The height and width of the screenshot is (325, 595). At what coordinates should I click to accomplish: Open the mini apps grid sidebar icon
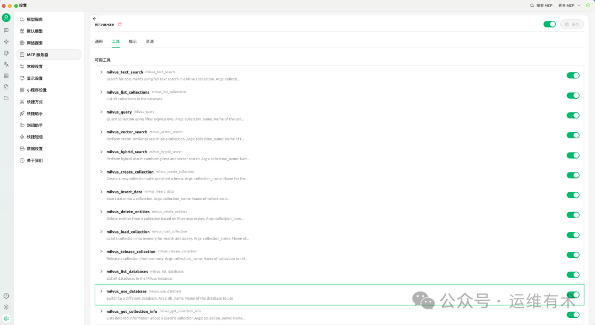(x=6, y=76)
